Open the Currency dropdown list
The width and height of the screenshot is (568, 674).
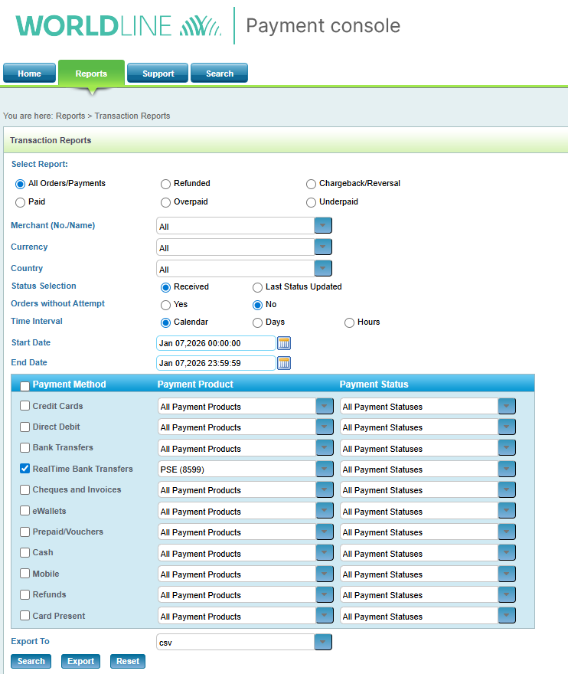tap(323, 247)
